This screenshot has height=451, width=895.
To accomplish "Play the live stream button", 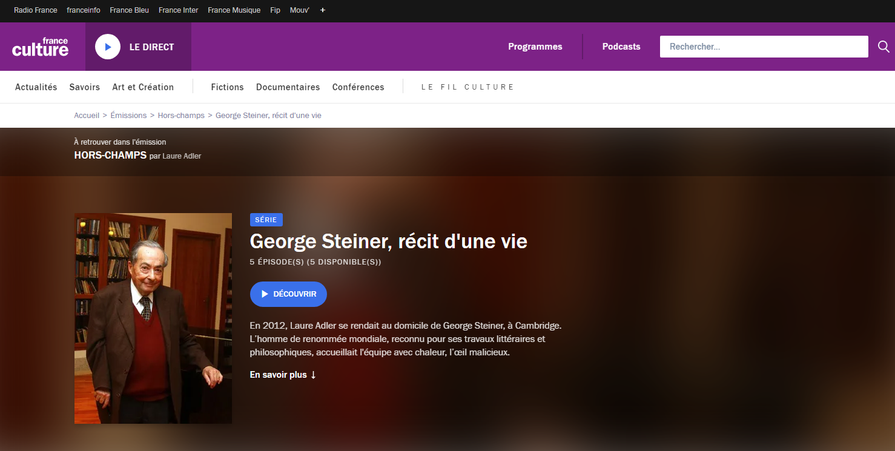I will 108,47.
